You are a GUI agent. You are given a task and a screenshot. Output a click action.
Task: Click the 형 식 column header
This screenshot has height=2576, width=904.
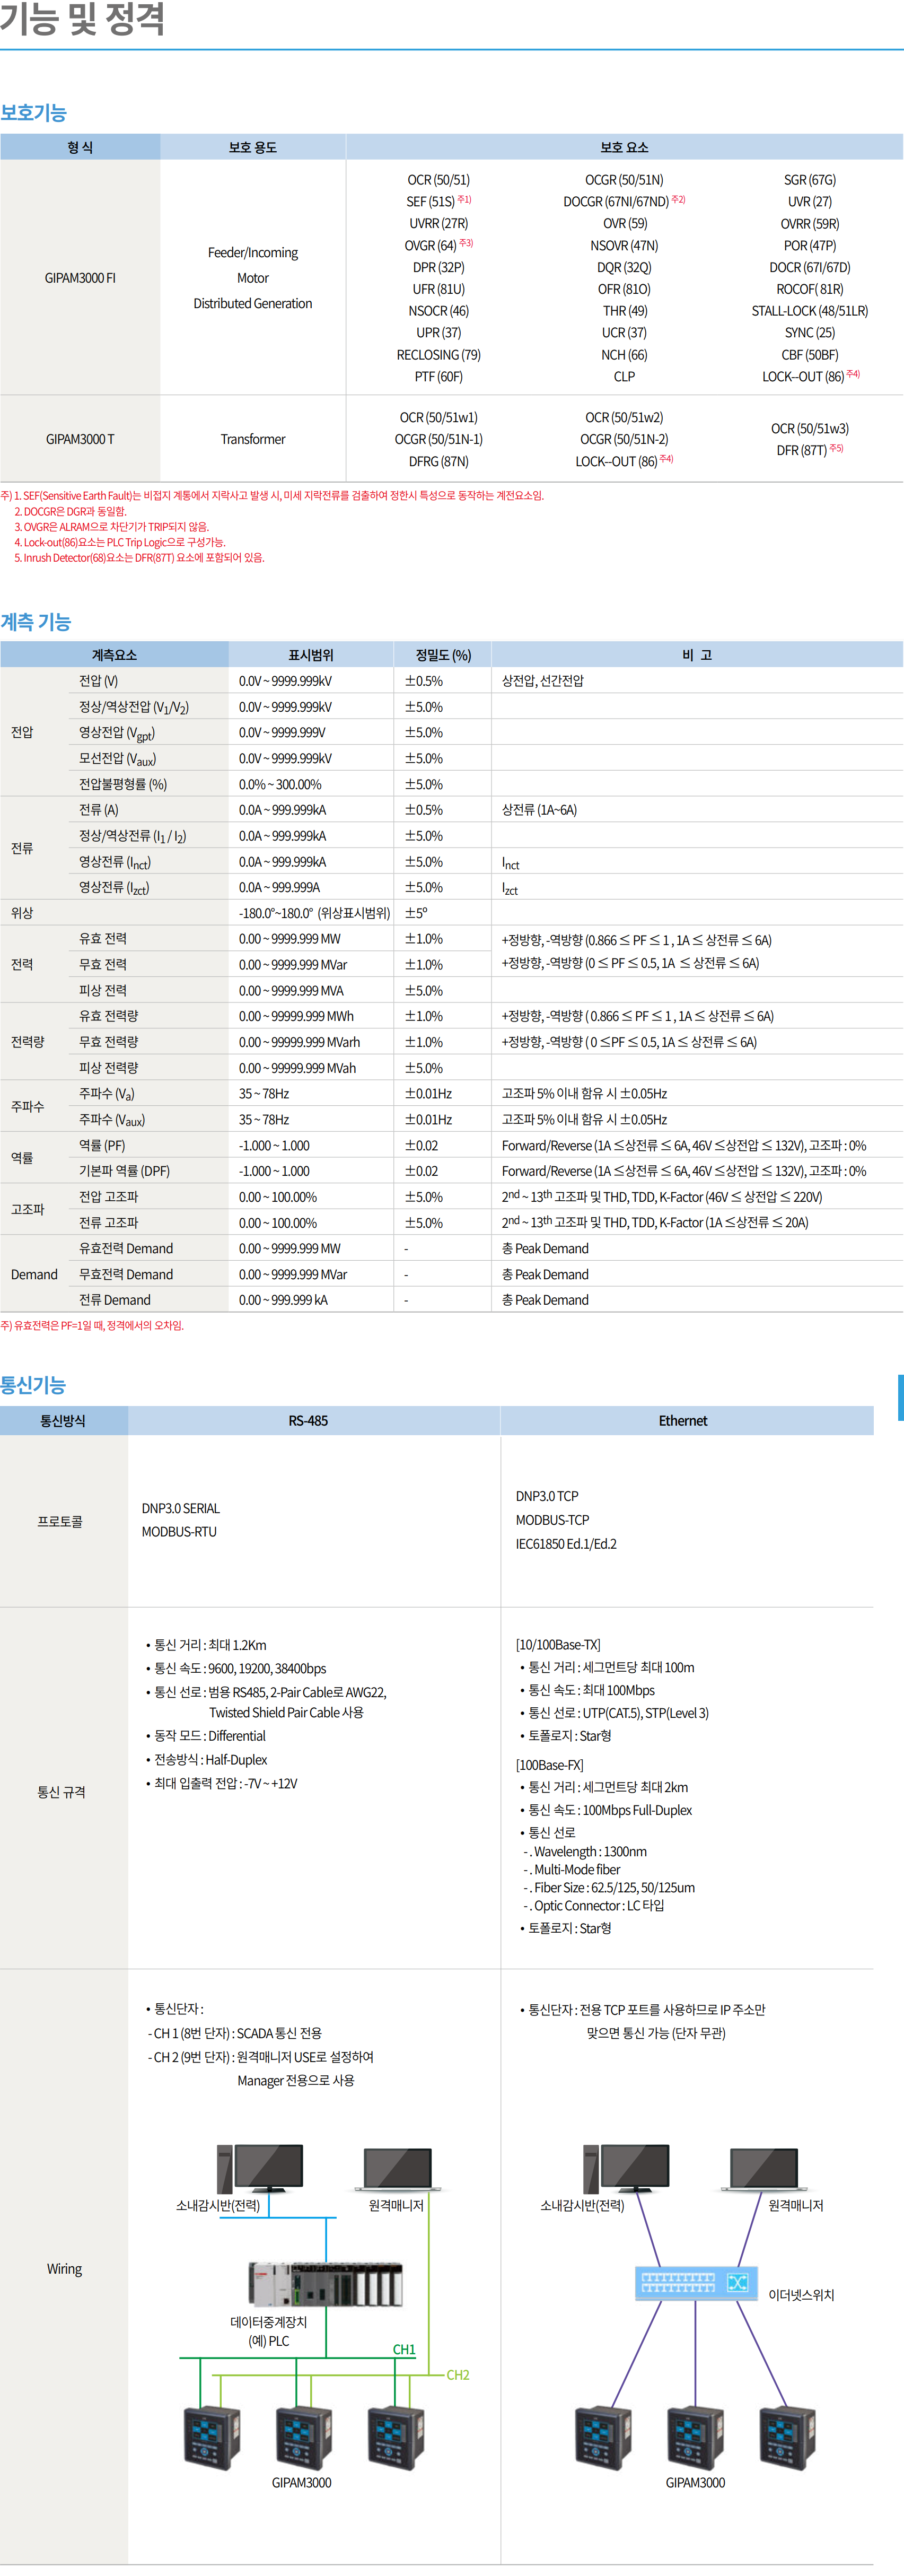[80, 147]
